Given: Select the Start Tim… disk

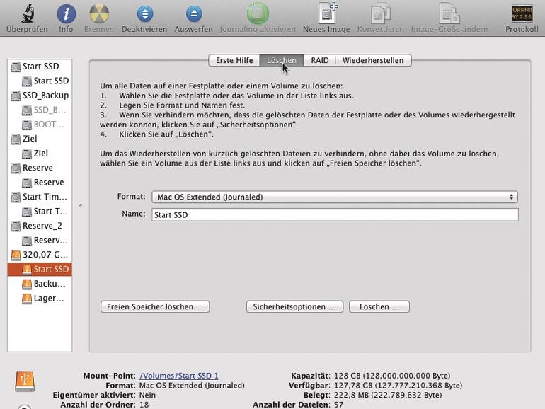Looking at the screenshot, I should coord(39,197).
